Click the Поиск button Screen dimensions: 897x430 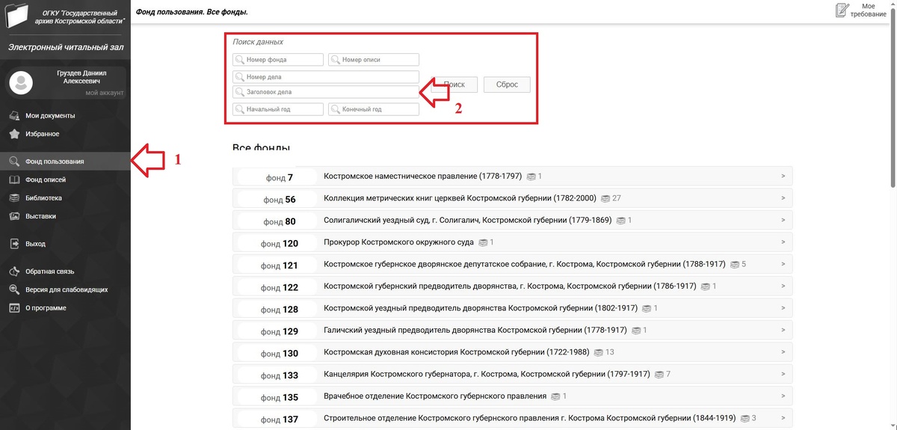point(454,85)
